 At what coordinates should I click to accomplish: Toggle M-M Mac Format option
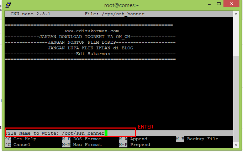82,145
